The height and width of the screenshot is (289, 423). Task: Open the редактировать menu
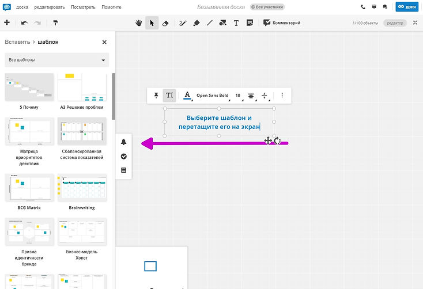tap(50, 7)
